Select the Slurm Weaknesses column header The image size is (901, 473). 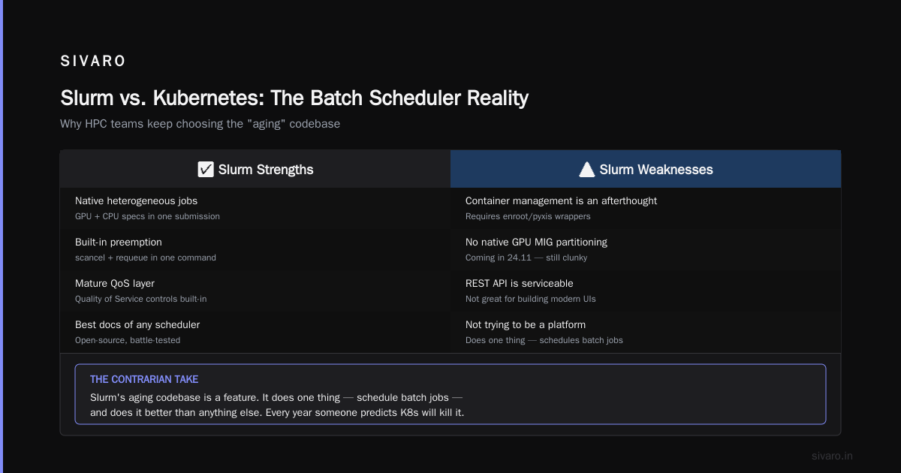pyautogui.click(x=646, y=169)
